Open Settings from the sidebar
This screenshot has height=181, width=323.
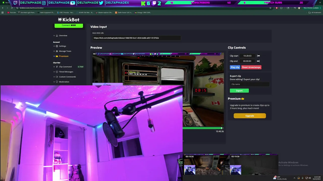pos(63,46)
